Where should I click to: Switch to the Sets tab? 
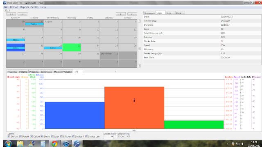click(170, 13)
